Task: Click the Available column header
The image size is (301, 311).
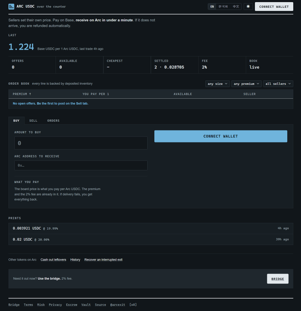Action: click(182, 94)
